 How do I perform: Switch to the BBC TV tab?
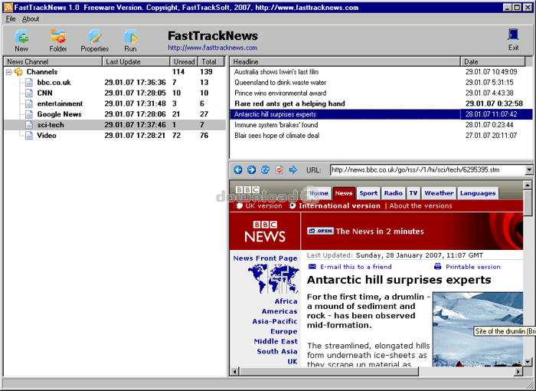point(413,193)
